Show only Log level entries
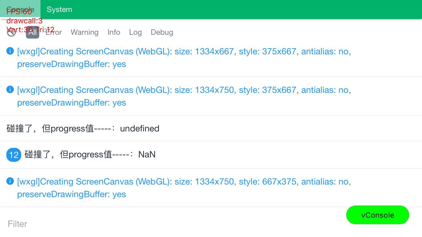The image size is (422, 237). pyautogui.click(x=135, y=32)
